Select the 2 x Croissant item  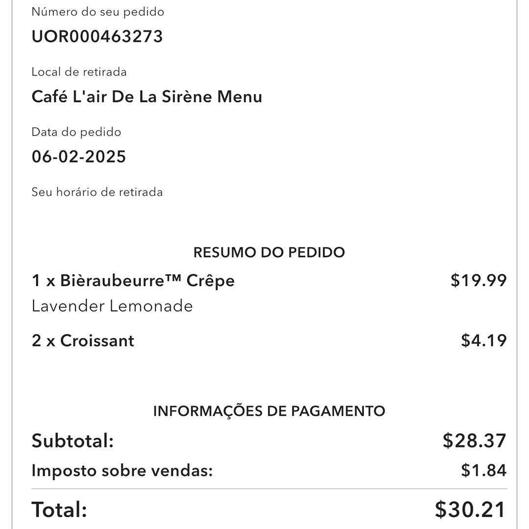[83, 341]
